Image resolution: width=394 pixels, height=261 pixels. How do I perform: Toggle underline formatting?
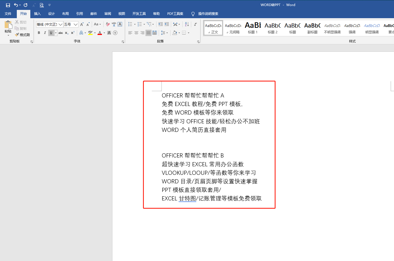point(51,33)
